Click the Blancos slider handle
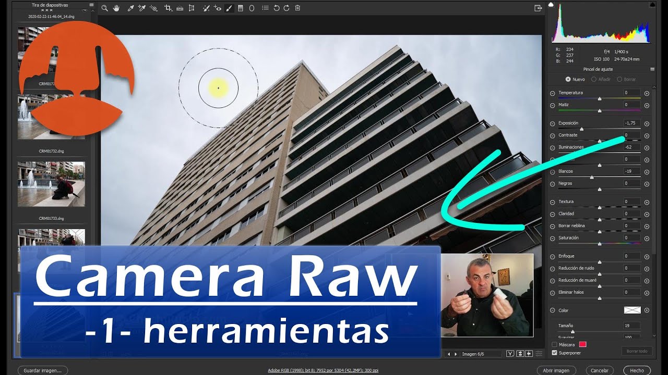Screen dimensions: 668x375 tap(591, 177)
